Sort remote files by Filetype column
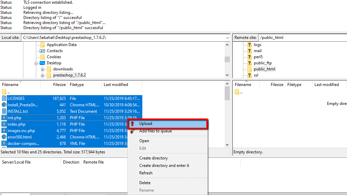 pyautogui.click(x=299, y=85)
